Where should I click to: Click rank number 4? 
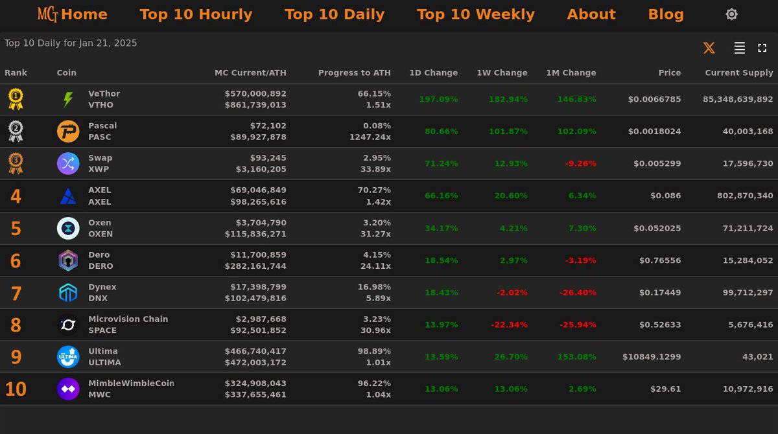click(x=16, y=196)
